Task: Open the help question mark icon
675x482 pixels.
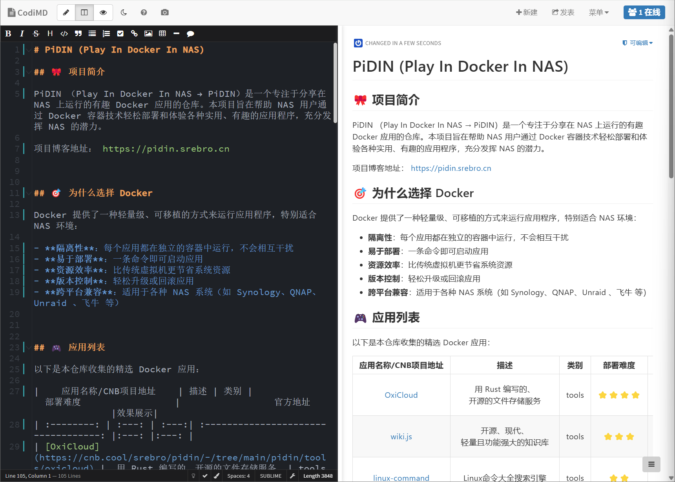Action: (144, 13)
